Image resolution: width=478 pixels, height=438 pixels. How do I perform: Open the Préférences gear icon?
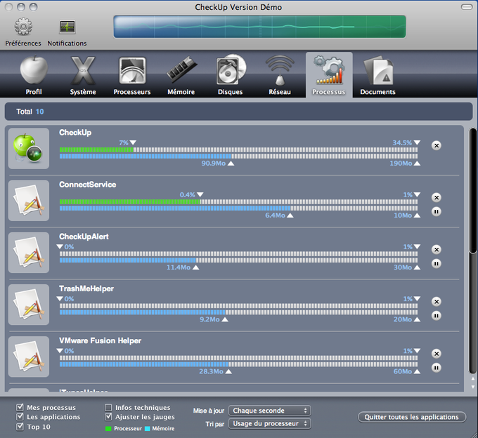pyautogui.click(x=23, y=27)
